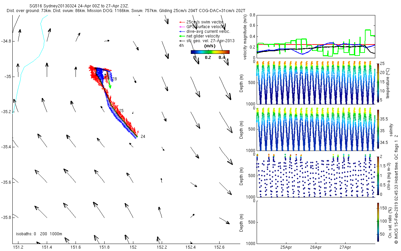
Task: Click the day '25' label on the glider track
Action: click(x=121, y=110)
